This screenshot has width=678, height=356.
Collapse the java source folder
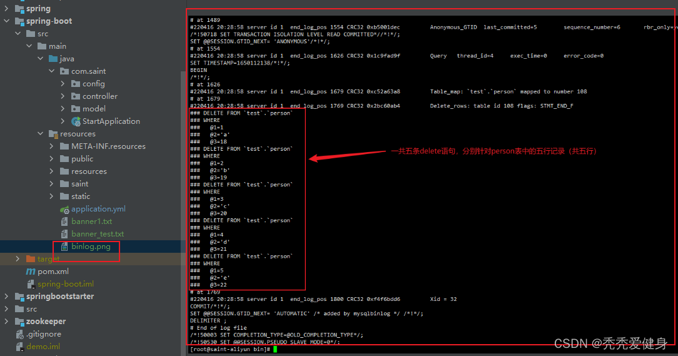[40, 58]
